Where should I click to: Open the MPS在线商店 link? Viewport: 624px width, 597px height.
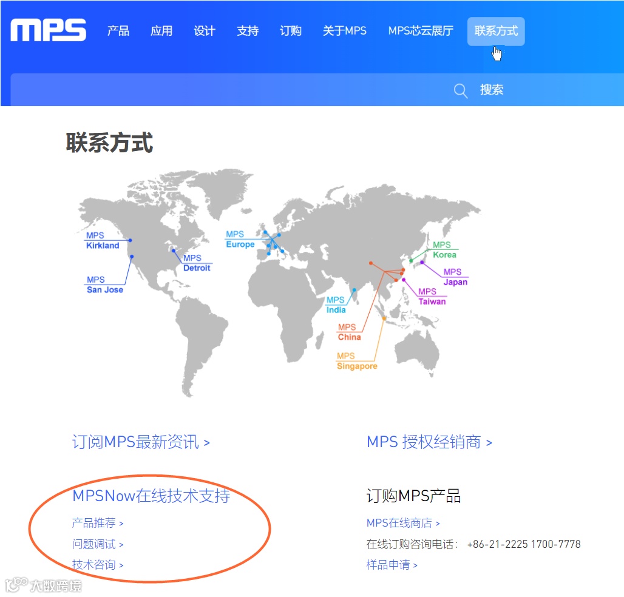coord(403,522)
